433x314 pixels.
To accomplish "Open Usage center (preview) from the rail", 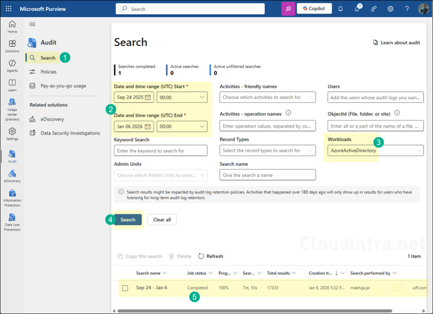I will (x=12, y=112).
